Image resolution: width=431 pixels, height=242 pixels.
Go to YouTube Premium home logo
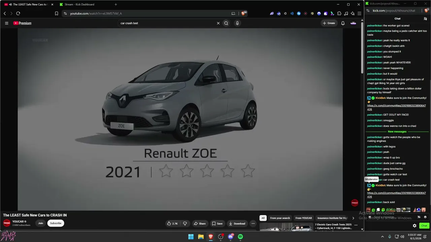pos(22,23)
